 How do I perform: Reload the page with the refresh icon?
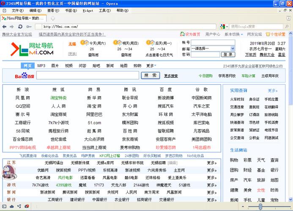(x=20, y=27)
